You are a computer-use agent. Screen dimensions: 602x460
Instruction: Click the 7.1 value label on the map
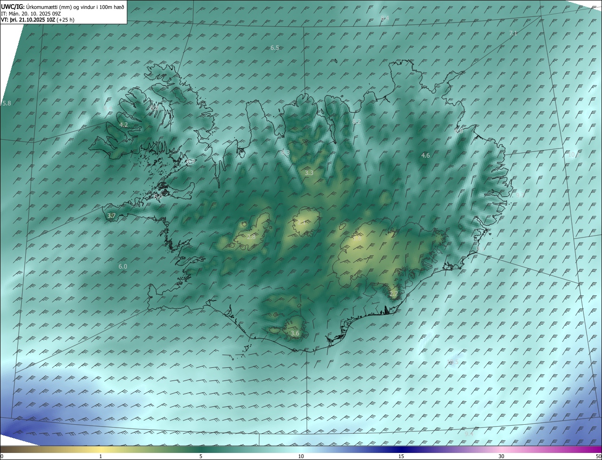[513, 33]
